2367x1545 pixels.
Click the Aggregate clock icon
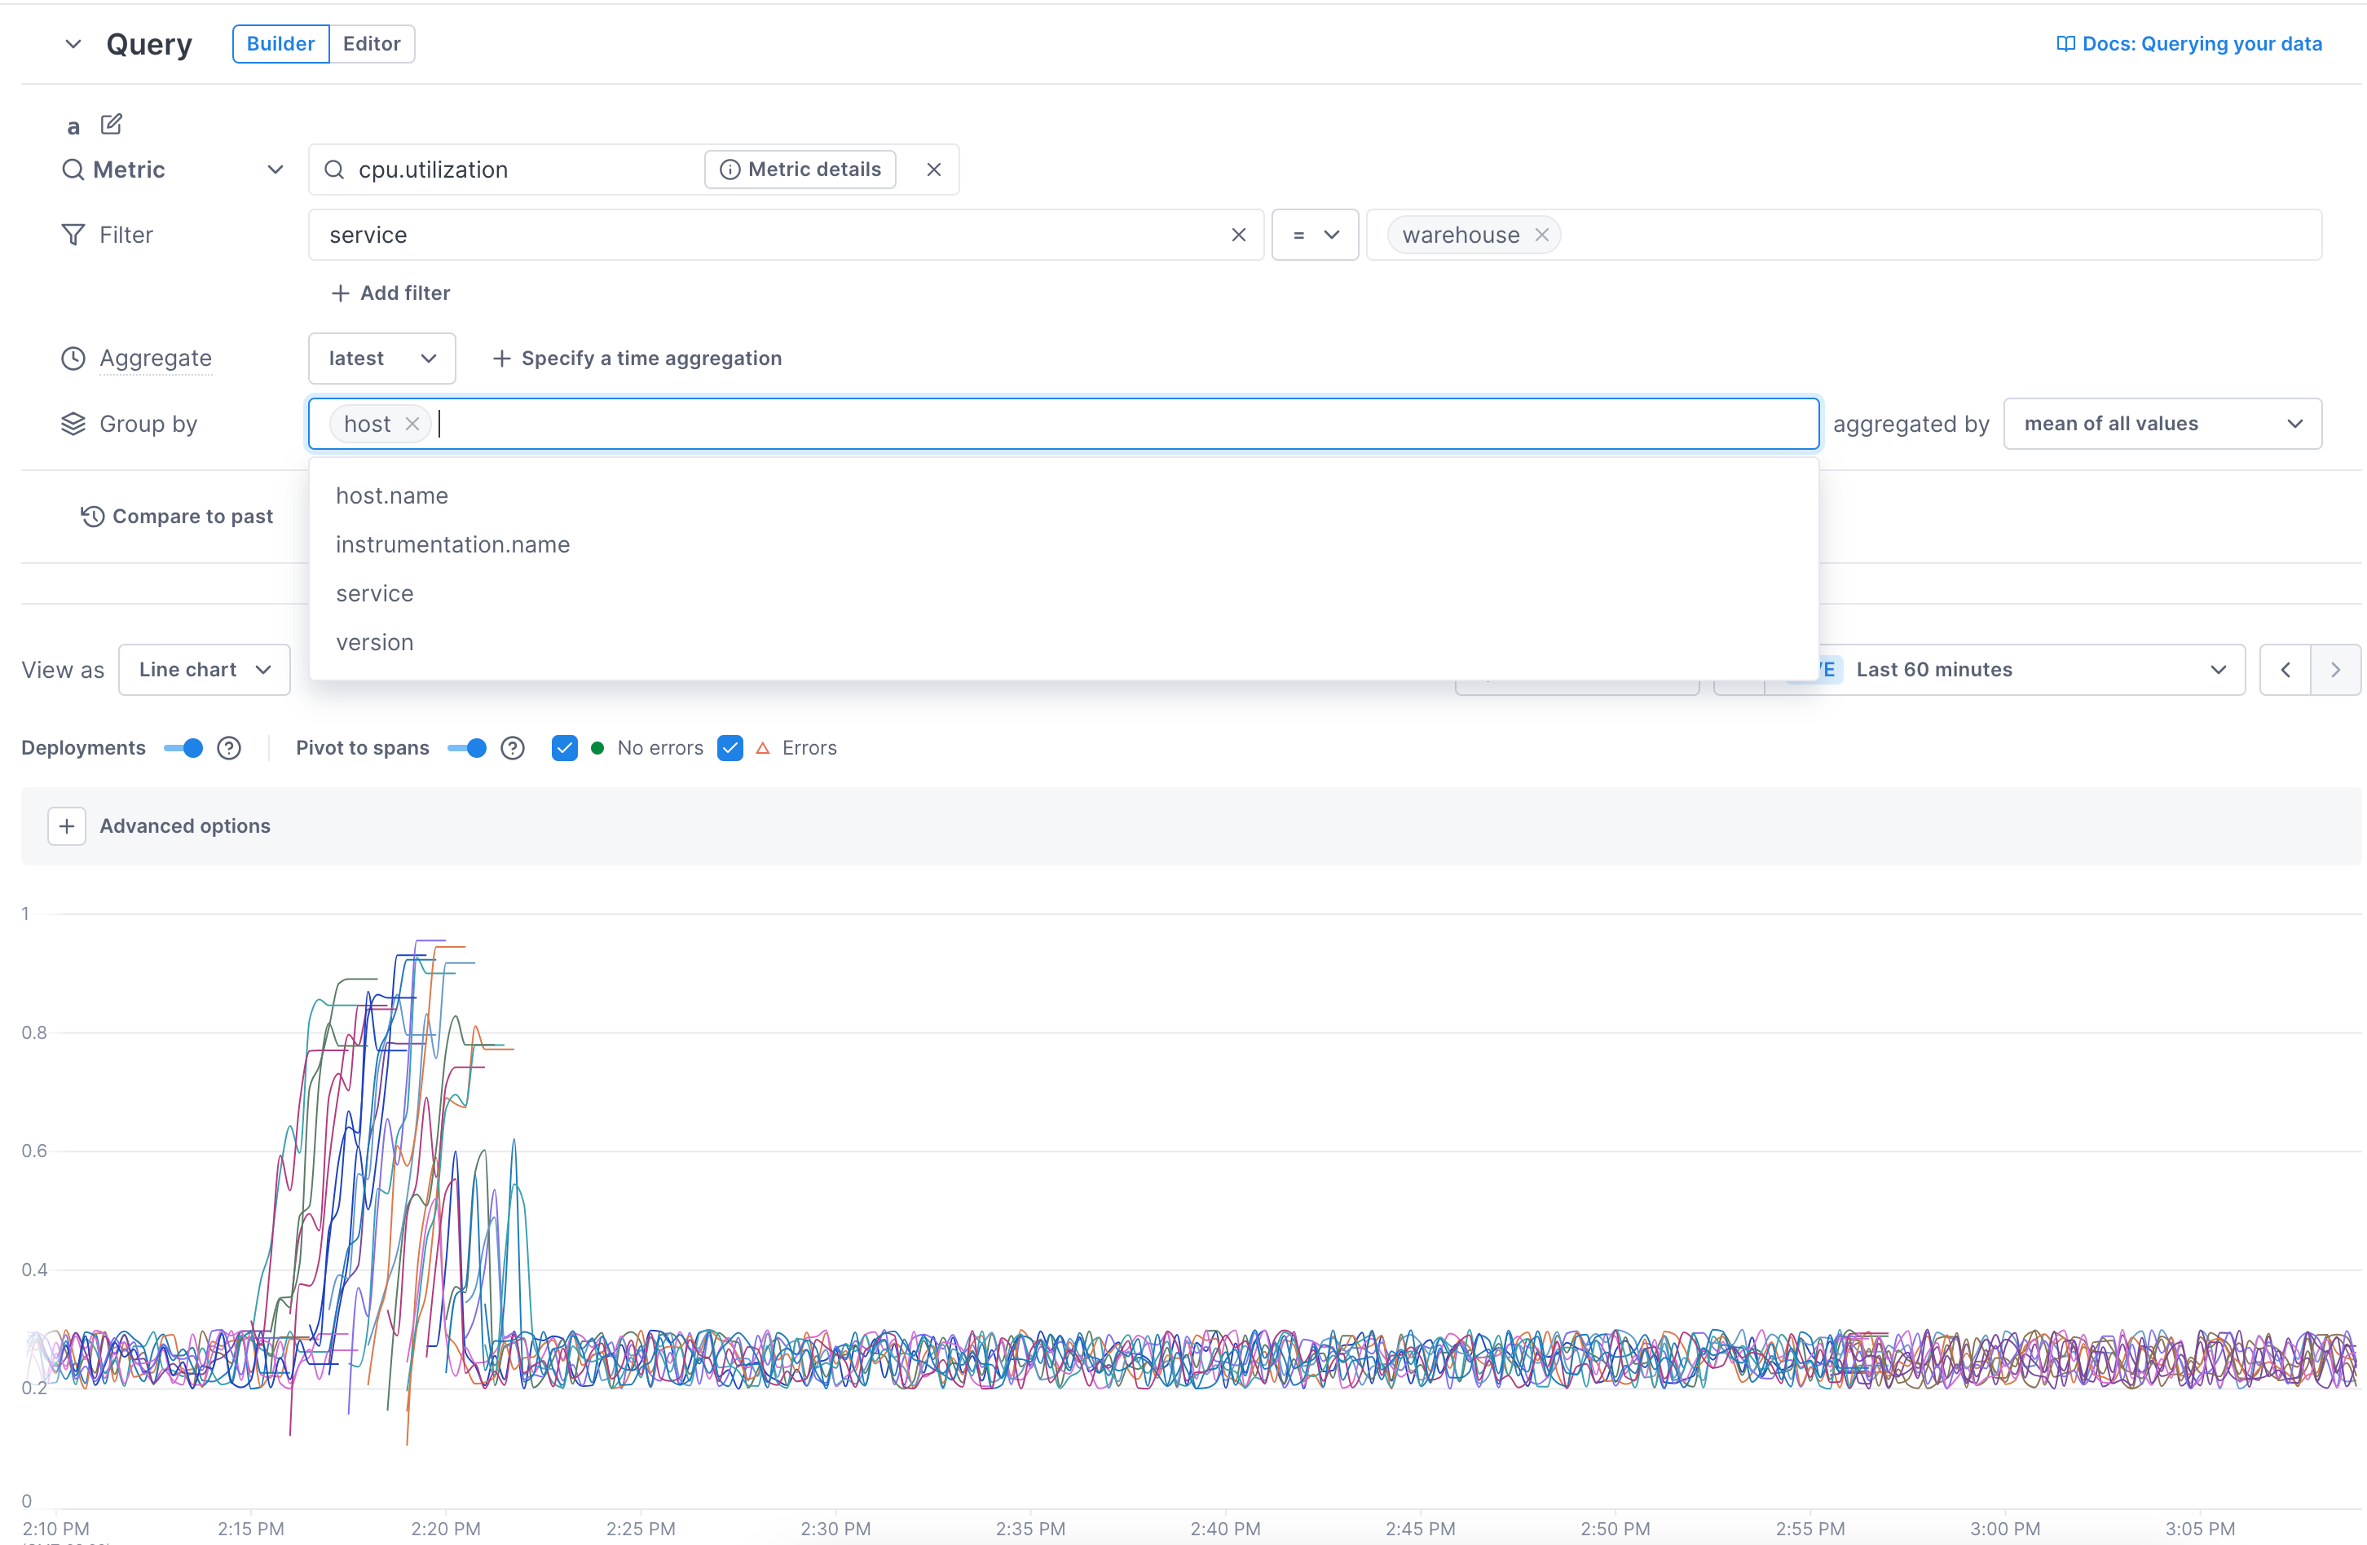point(73,358)
